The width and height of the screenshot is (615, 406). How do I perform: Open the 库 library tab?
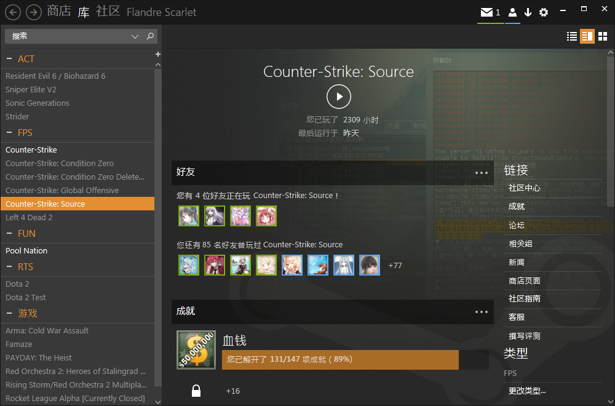[x=84, y=12]
